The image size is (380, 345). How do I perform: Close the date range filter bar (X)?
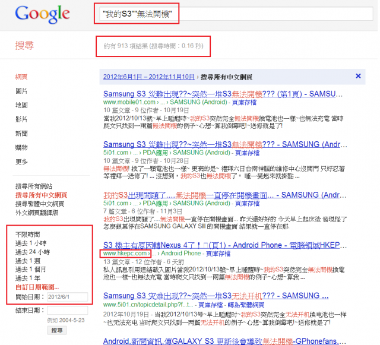click(x=358, y=76)
